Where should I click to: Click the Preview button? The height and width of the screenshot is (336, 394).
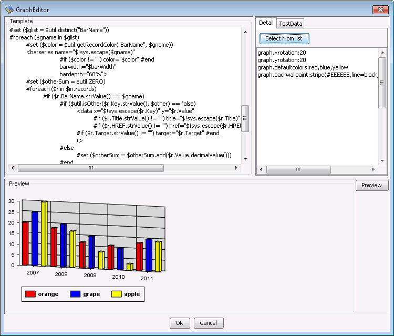coord(371,185)
